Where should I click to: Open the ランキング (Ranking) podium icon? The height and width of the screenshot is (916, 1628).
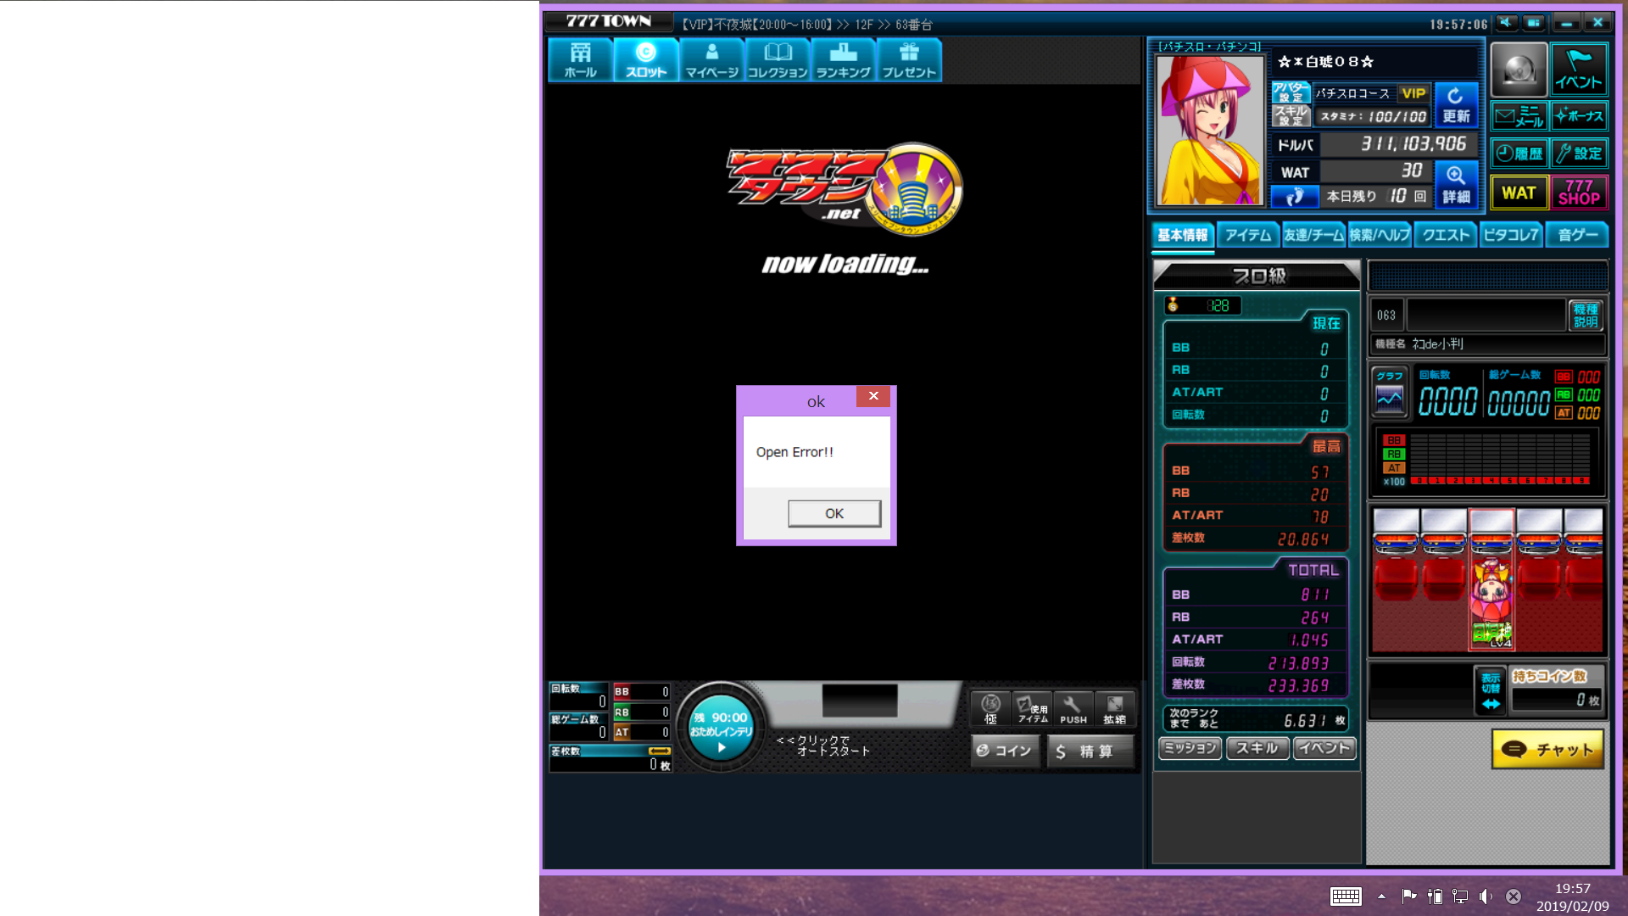click(844, 60)
